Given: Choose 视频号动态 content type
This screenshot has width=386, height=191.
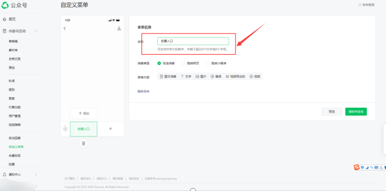Looking at the screenshot, I should click(235, 77).
